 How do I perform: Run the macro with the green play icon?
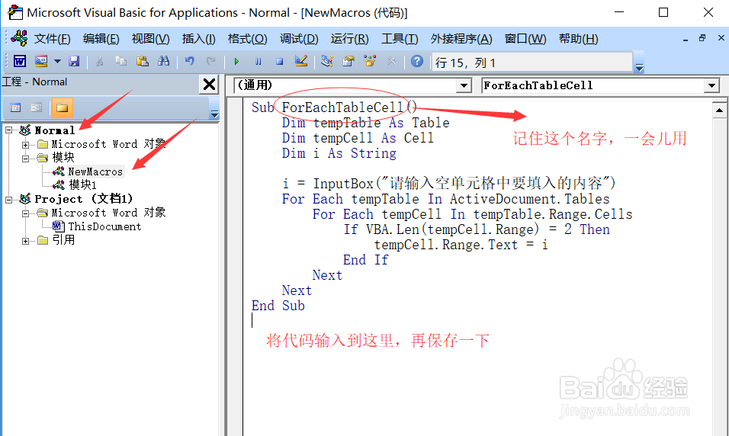[236, 61]
